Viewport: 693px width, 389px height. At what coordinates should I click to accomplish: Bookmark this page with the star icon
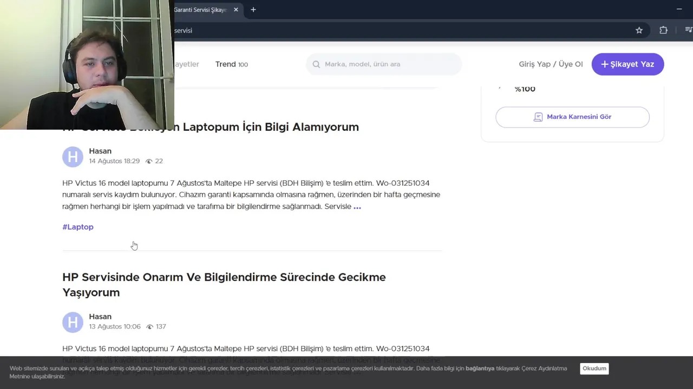pos(639,30)
